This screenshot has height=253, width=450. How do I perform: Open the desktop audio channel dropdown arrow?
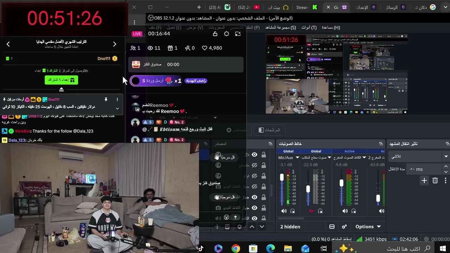point(329,158)
